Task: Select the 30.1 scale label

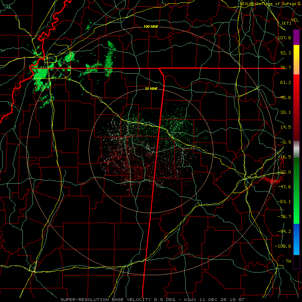Action: point(286,112)
